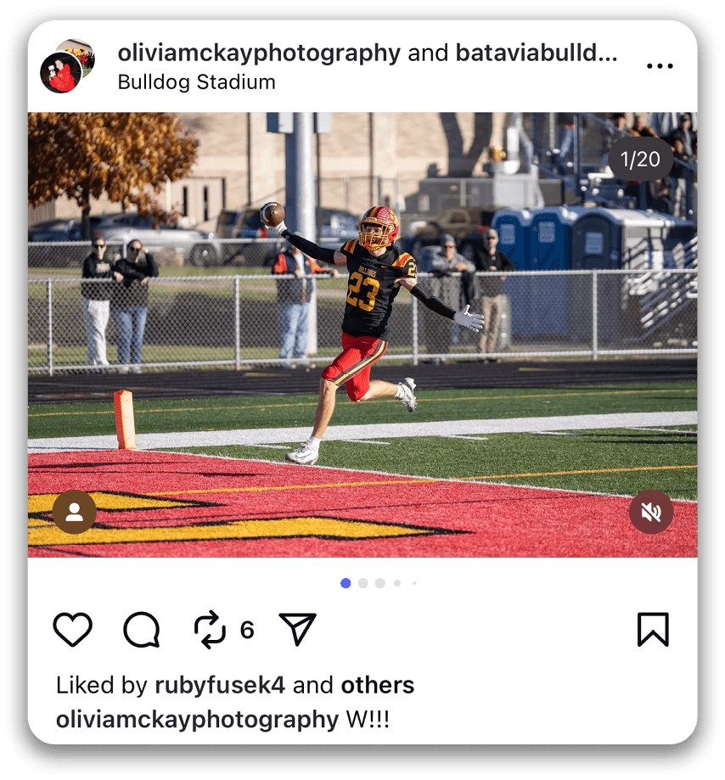Click the repost count number 6
The width and height of the screenshot is (725, 780).
coord(247,631)
